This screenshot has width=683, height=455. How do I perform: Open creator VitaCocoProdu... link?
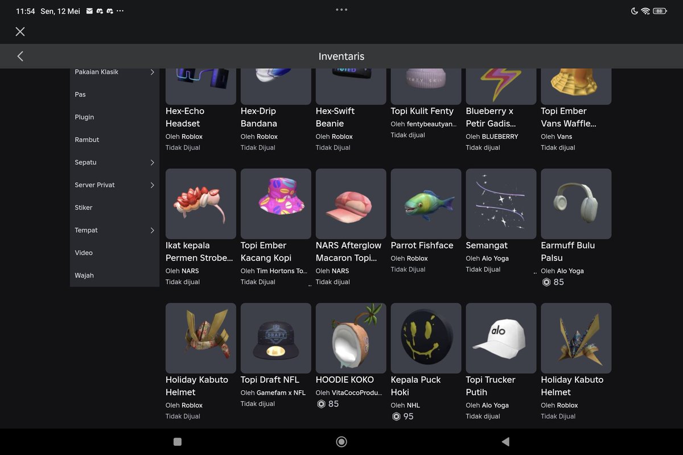357,392
